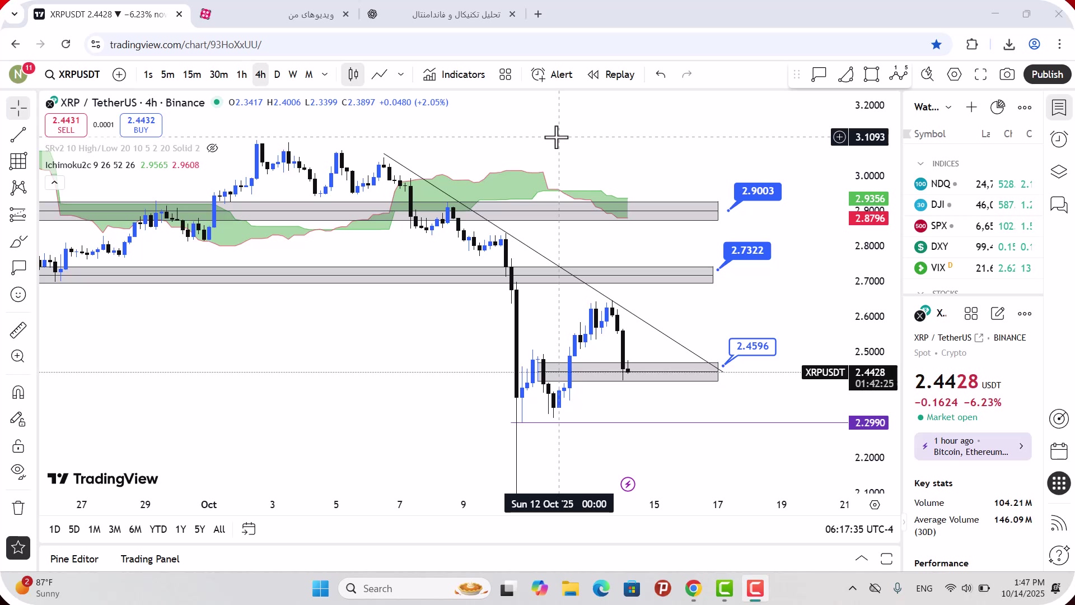The height and width of the screenshot is (605, 1075).
Task: Start bar Replay mode
Action: coord(611,75)
